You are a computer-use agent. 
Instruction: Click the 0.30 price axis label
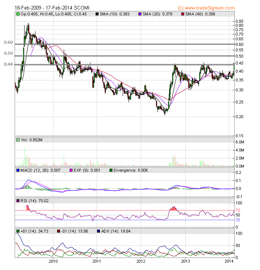[239, 90]
